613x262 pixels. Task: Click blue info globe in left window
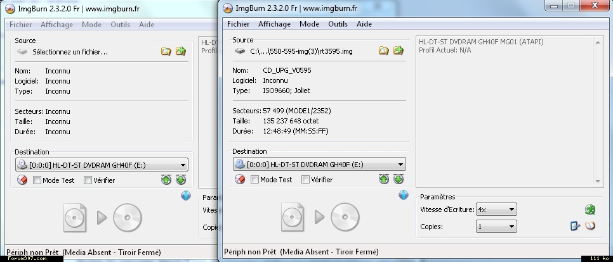tap(186, 196)
